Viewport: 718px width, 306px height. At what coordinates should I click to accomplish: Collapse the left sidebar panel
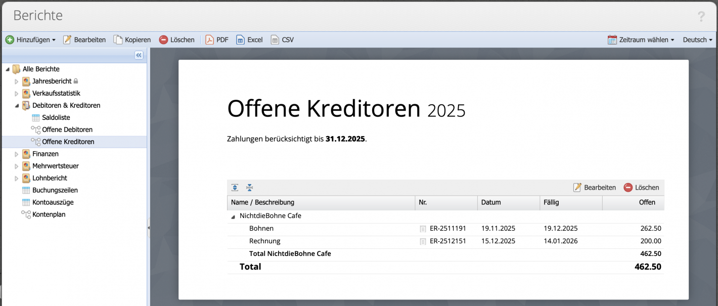(x=139, y=55)
